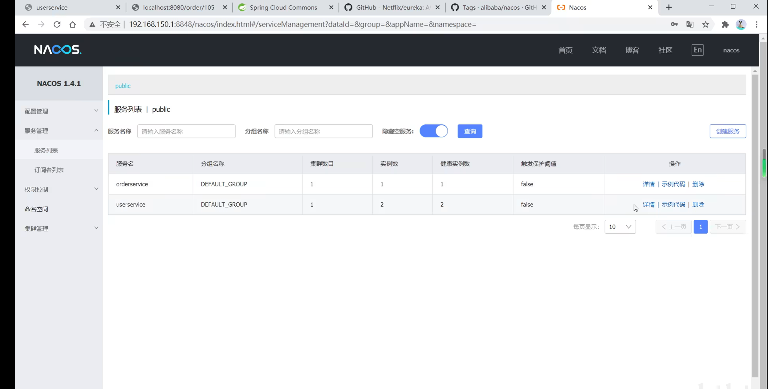Click the browser reload icon
768x389 pixels.
coord(57,24)
